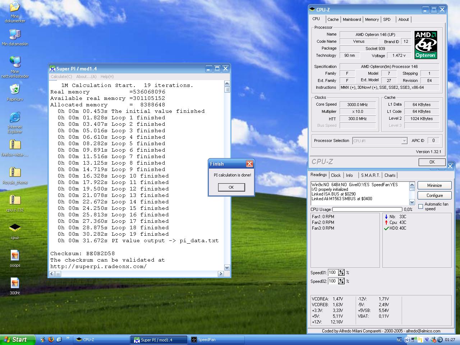The height and width of the screenshot is (345, 460).
Task: Click the third quick launch icon
Action: [x=59, y=339]
